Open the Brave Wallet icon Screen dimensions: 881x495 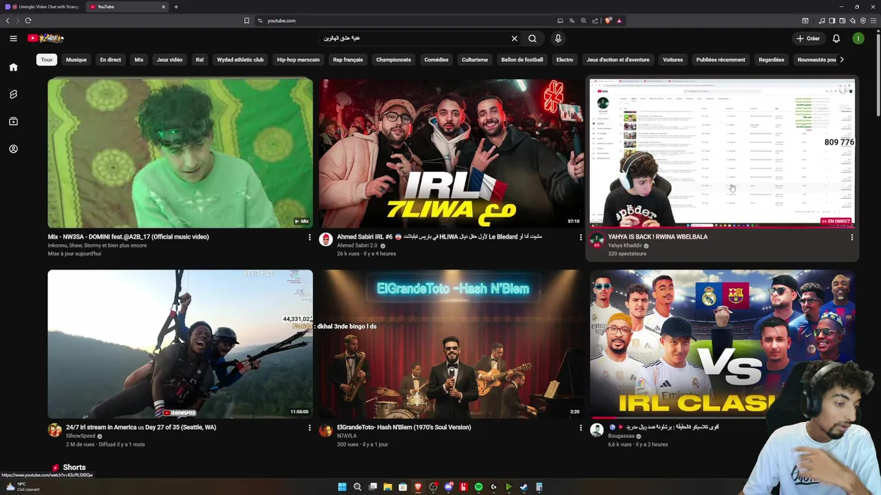(x=842, y=21)
